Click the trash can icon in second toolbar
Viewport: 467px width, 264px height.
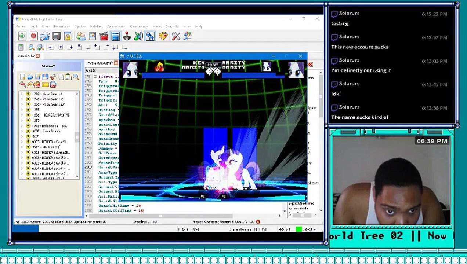click(x=21, y=47)
